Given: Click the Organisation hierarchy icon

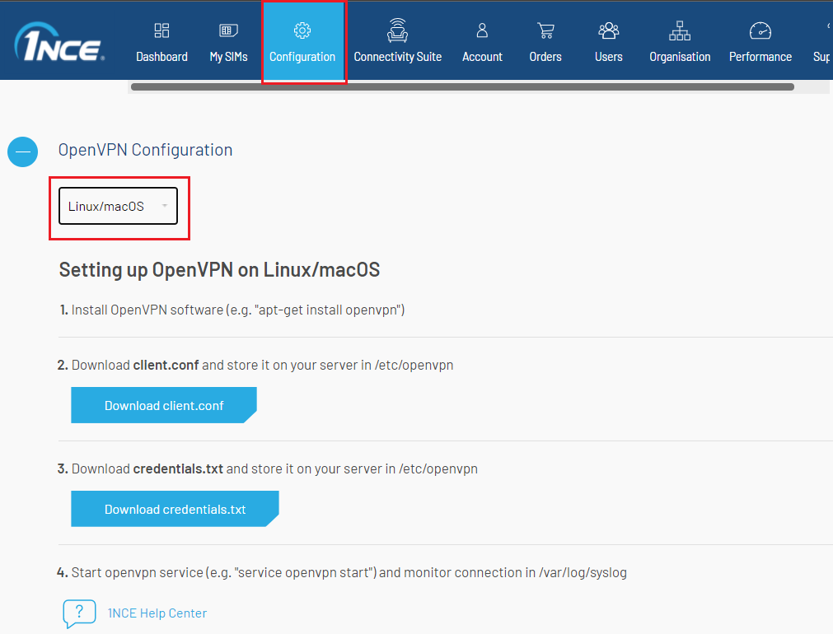Looking at the screenshot, I should tap(680, 30).
